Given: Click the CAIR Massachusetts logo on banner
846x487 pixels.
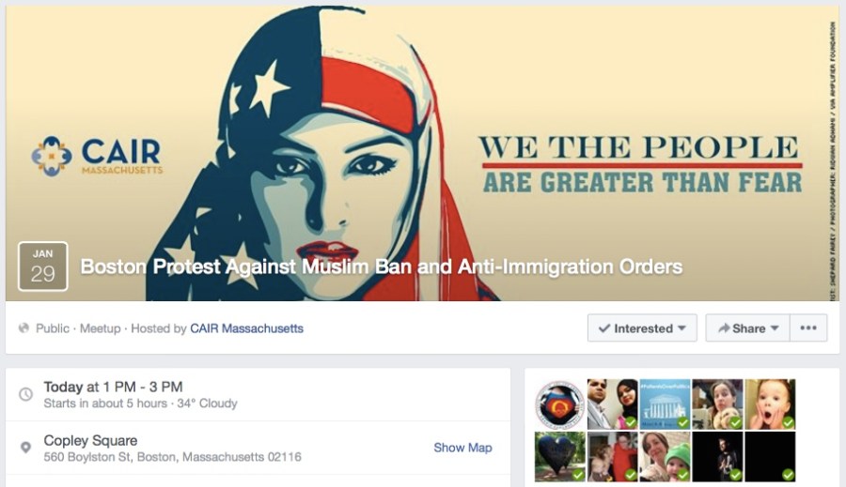Looking at the screenshot, I should [x=97, y=156].
